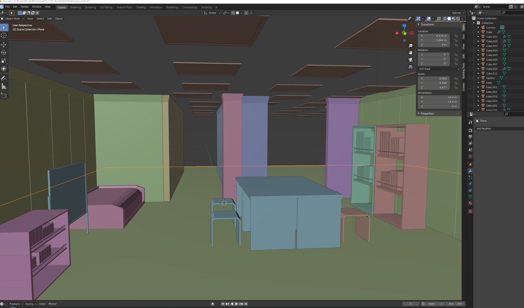Image resolution: width=524 pixels, height=308 pixels.
Task: Switch to the UV Editing workspace tab
Action: (x=106, y=7)
